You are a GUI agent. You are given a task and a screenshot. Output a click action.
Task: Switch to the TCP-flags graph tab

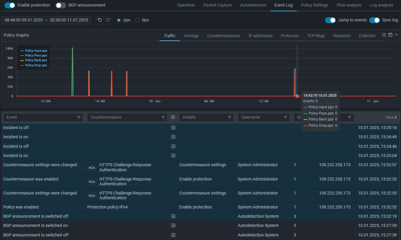[x=316, y=36]
